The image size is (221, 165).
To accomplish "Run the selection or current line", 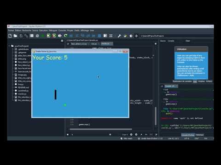I will 60,36.
